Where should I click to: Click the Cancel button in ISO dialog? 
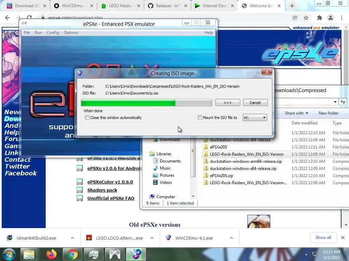click(x=255, y=103)
